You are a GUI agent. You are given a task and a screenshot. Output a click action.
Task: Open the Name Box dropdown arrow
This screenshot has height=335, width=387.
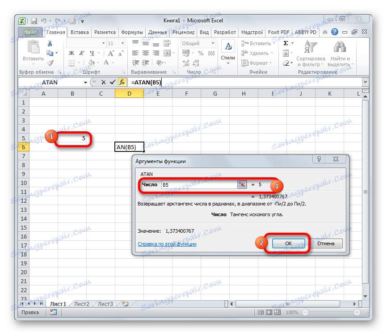[86, 82]
